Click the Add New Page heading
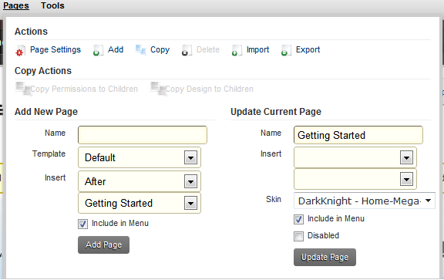The width and height of the screenshot is (444, 280). 46,112
